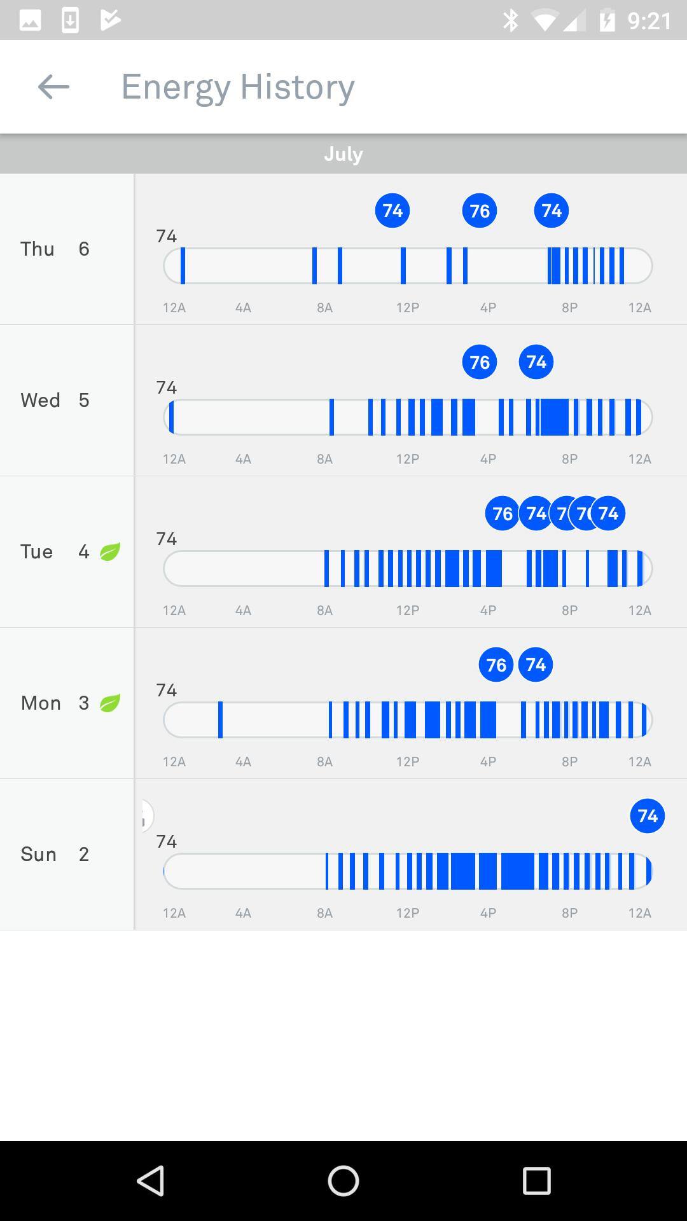Tap the green leaf icon on Monday 3
Screen dimensions: 687x1221
[110, 703]
